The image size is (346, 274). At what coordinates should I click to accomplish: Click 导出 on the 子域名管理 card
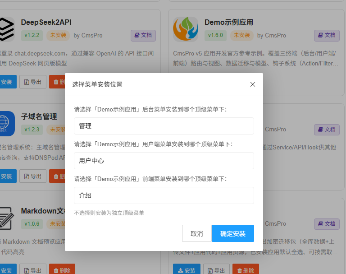33,176
